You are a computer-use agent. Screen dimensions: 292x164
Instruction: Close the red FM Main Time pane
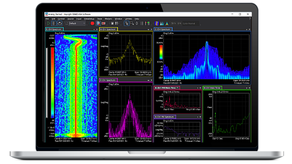[200, 88]
